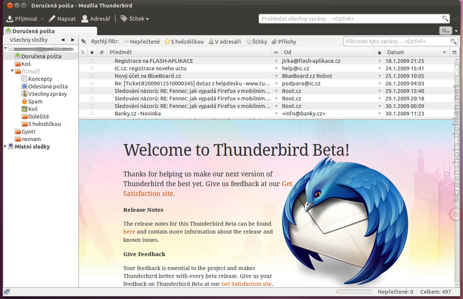Toggle the Nepřečtené unread filter
Image resolution: width=463 pixels, height=299 pixels.
[142, 42]
